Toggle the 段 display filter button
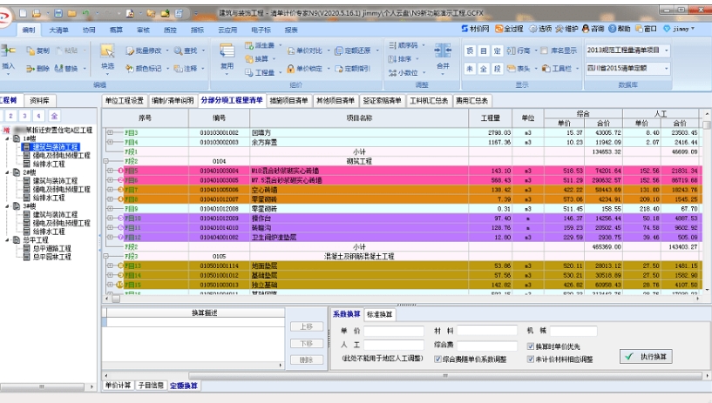 [498, 69]
